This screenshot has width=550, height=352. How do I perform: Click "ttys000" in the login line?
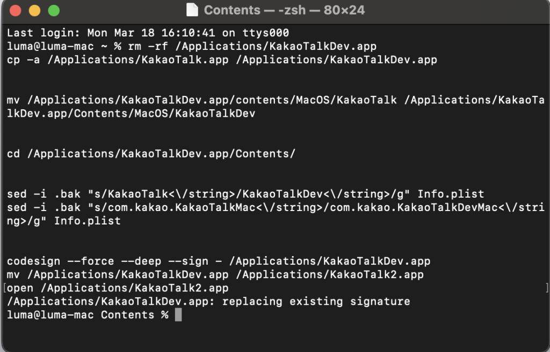(x=265, y=33)
